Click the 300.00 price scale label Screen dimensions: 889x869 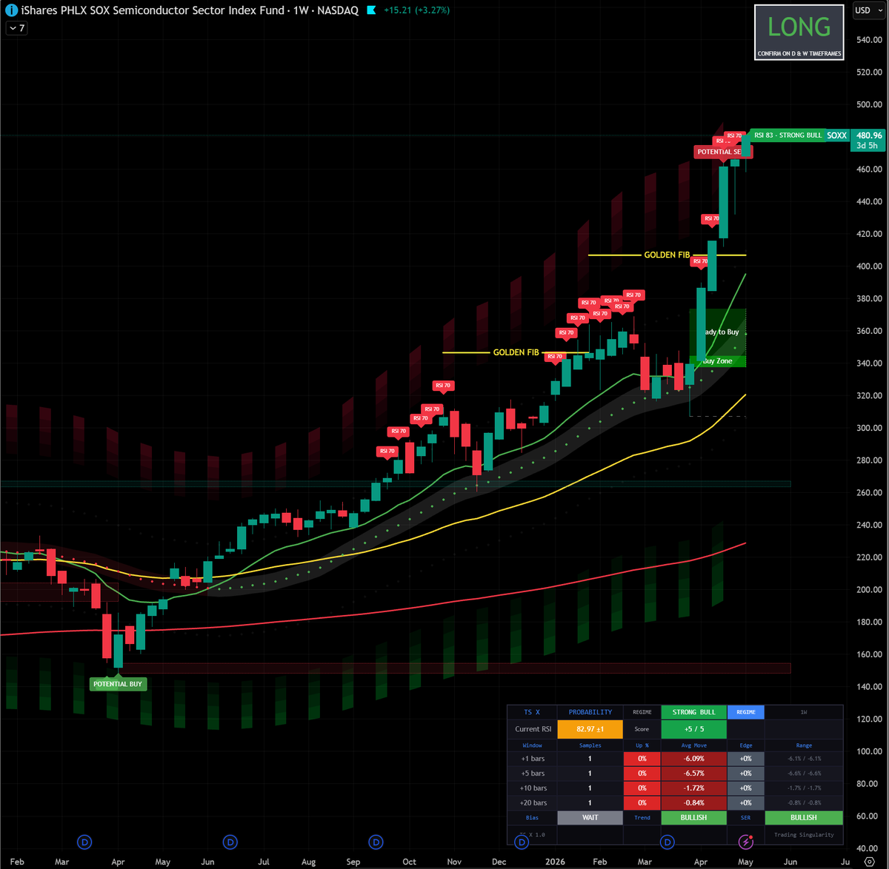pos(869,428)
